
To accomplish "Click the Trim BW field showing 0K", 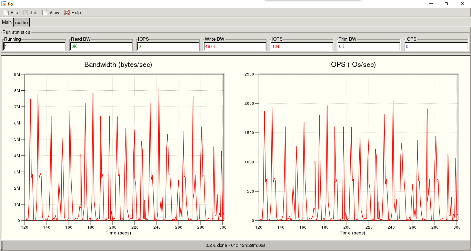I will pyautogui.click(x=369, y=46).
